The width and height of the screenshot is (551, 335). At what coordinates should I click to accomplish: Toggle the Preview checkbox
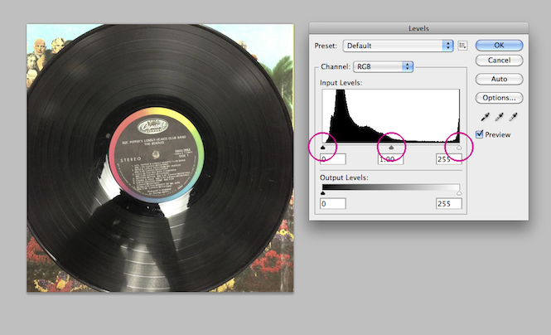[x=479, y=134]
